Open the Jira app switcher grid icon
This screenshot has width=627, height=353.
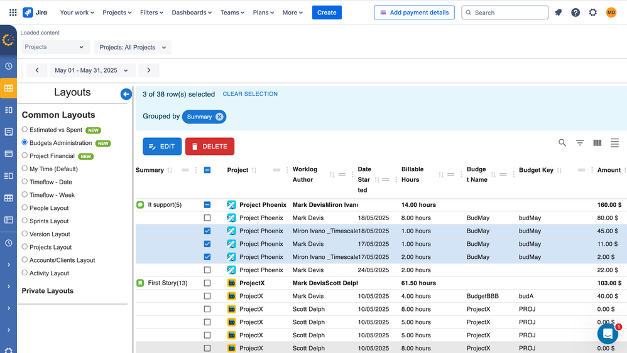(x=13, y=13)
